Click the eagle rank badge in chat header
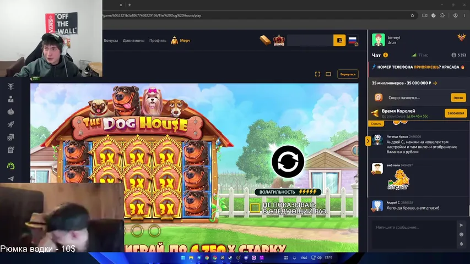This screenshot has width=470, height=264. pos(461,38)
